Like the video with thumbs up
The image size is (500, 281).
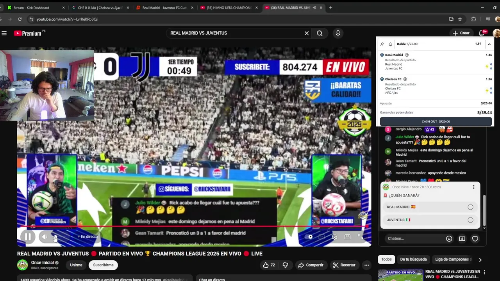(x=269, y=265)
